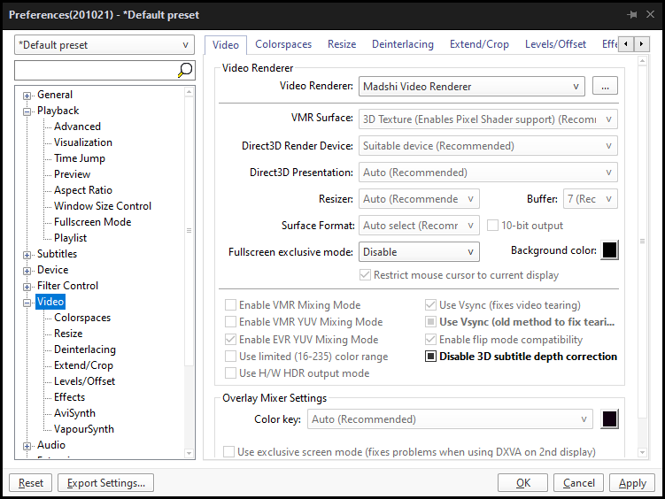The width and height of the screenshot is (665, 499).
Task: Expand the Subtitles tree node
Action: (27, 255)
